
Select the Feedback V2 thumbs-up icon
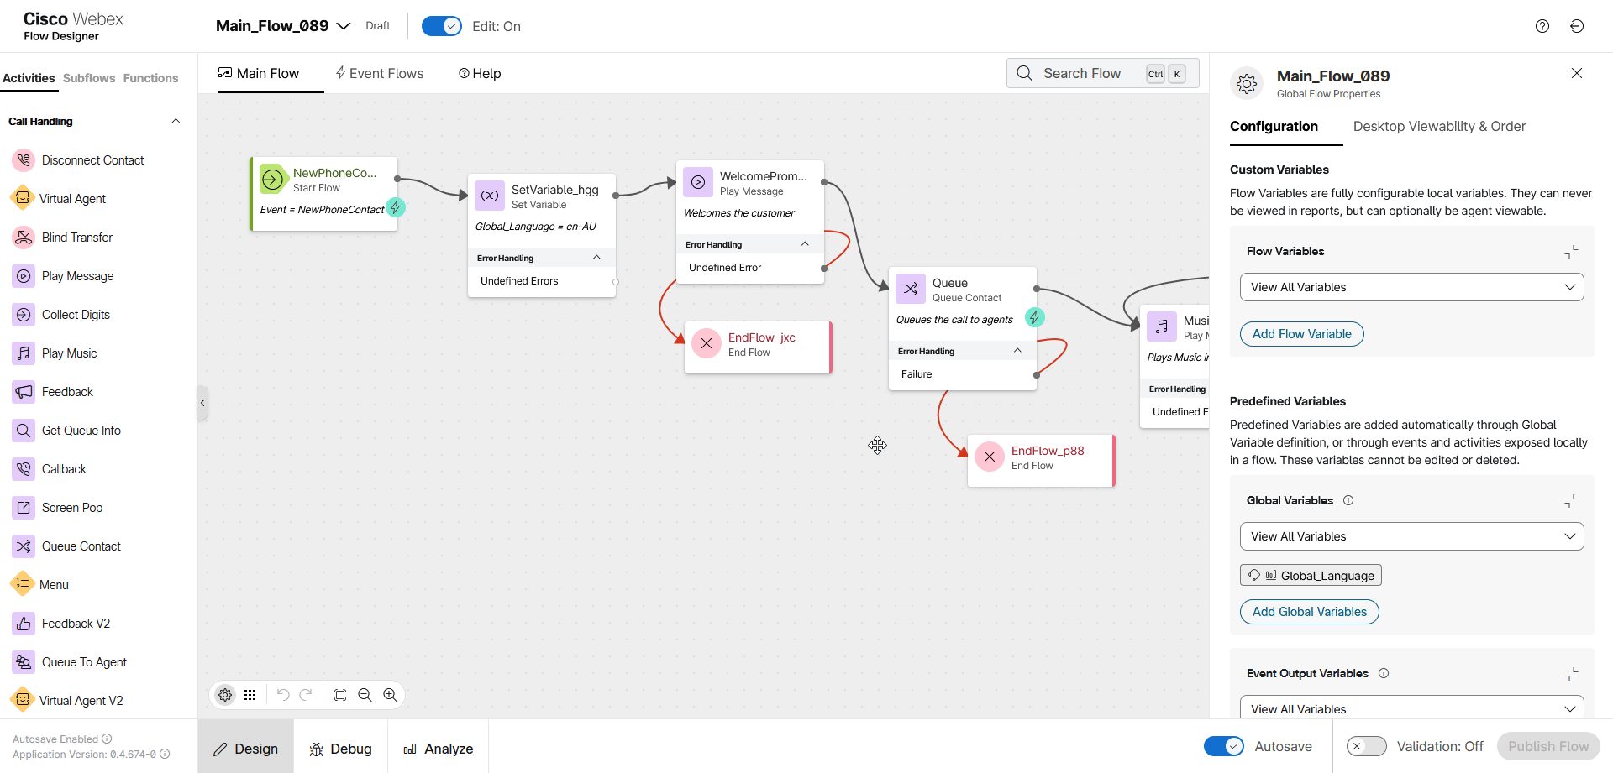click(x=24, y=624)
